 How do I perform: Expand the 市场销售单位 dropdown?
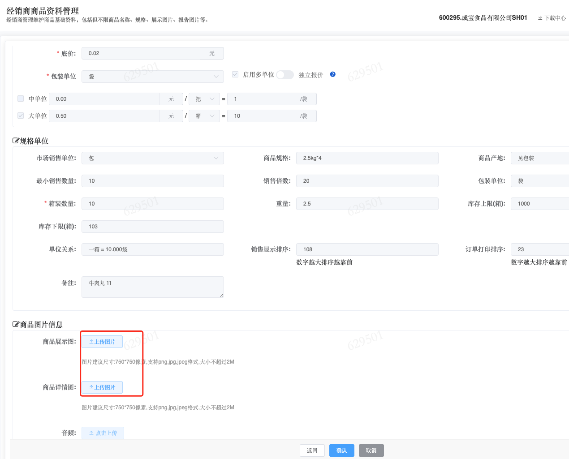[152, 158]
